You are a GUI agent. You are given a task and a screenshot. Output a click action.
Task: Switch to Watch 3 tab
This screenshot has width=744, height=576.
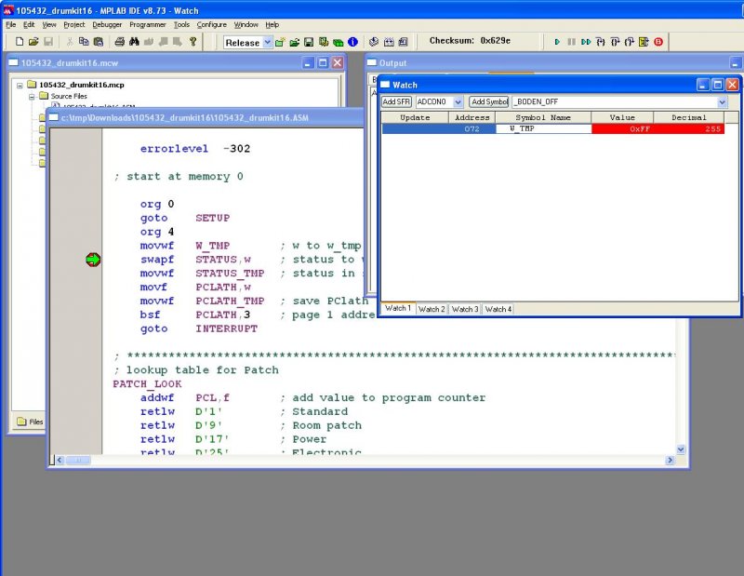click(464, 309)
